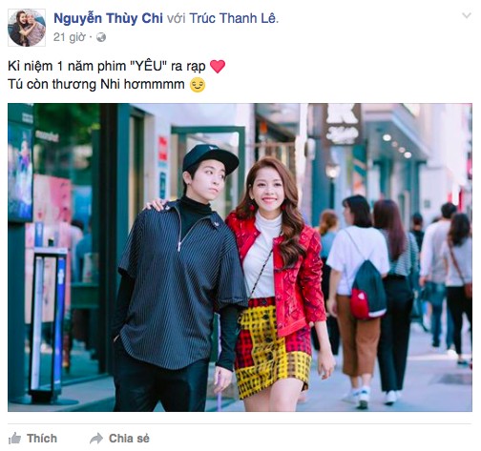Share the post using Chia sẻ

(x=119, y=439)
